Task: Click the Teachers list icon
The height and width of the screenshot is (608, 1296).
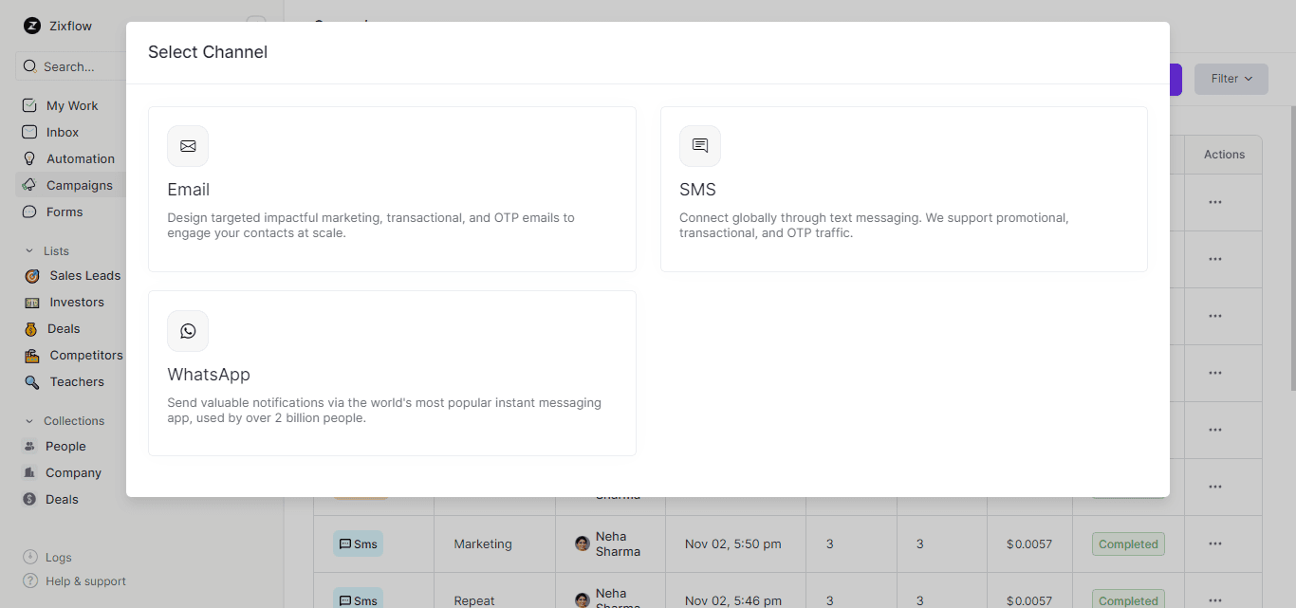Action: coord(31,381)
